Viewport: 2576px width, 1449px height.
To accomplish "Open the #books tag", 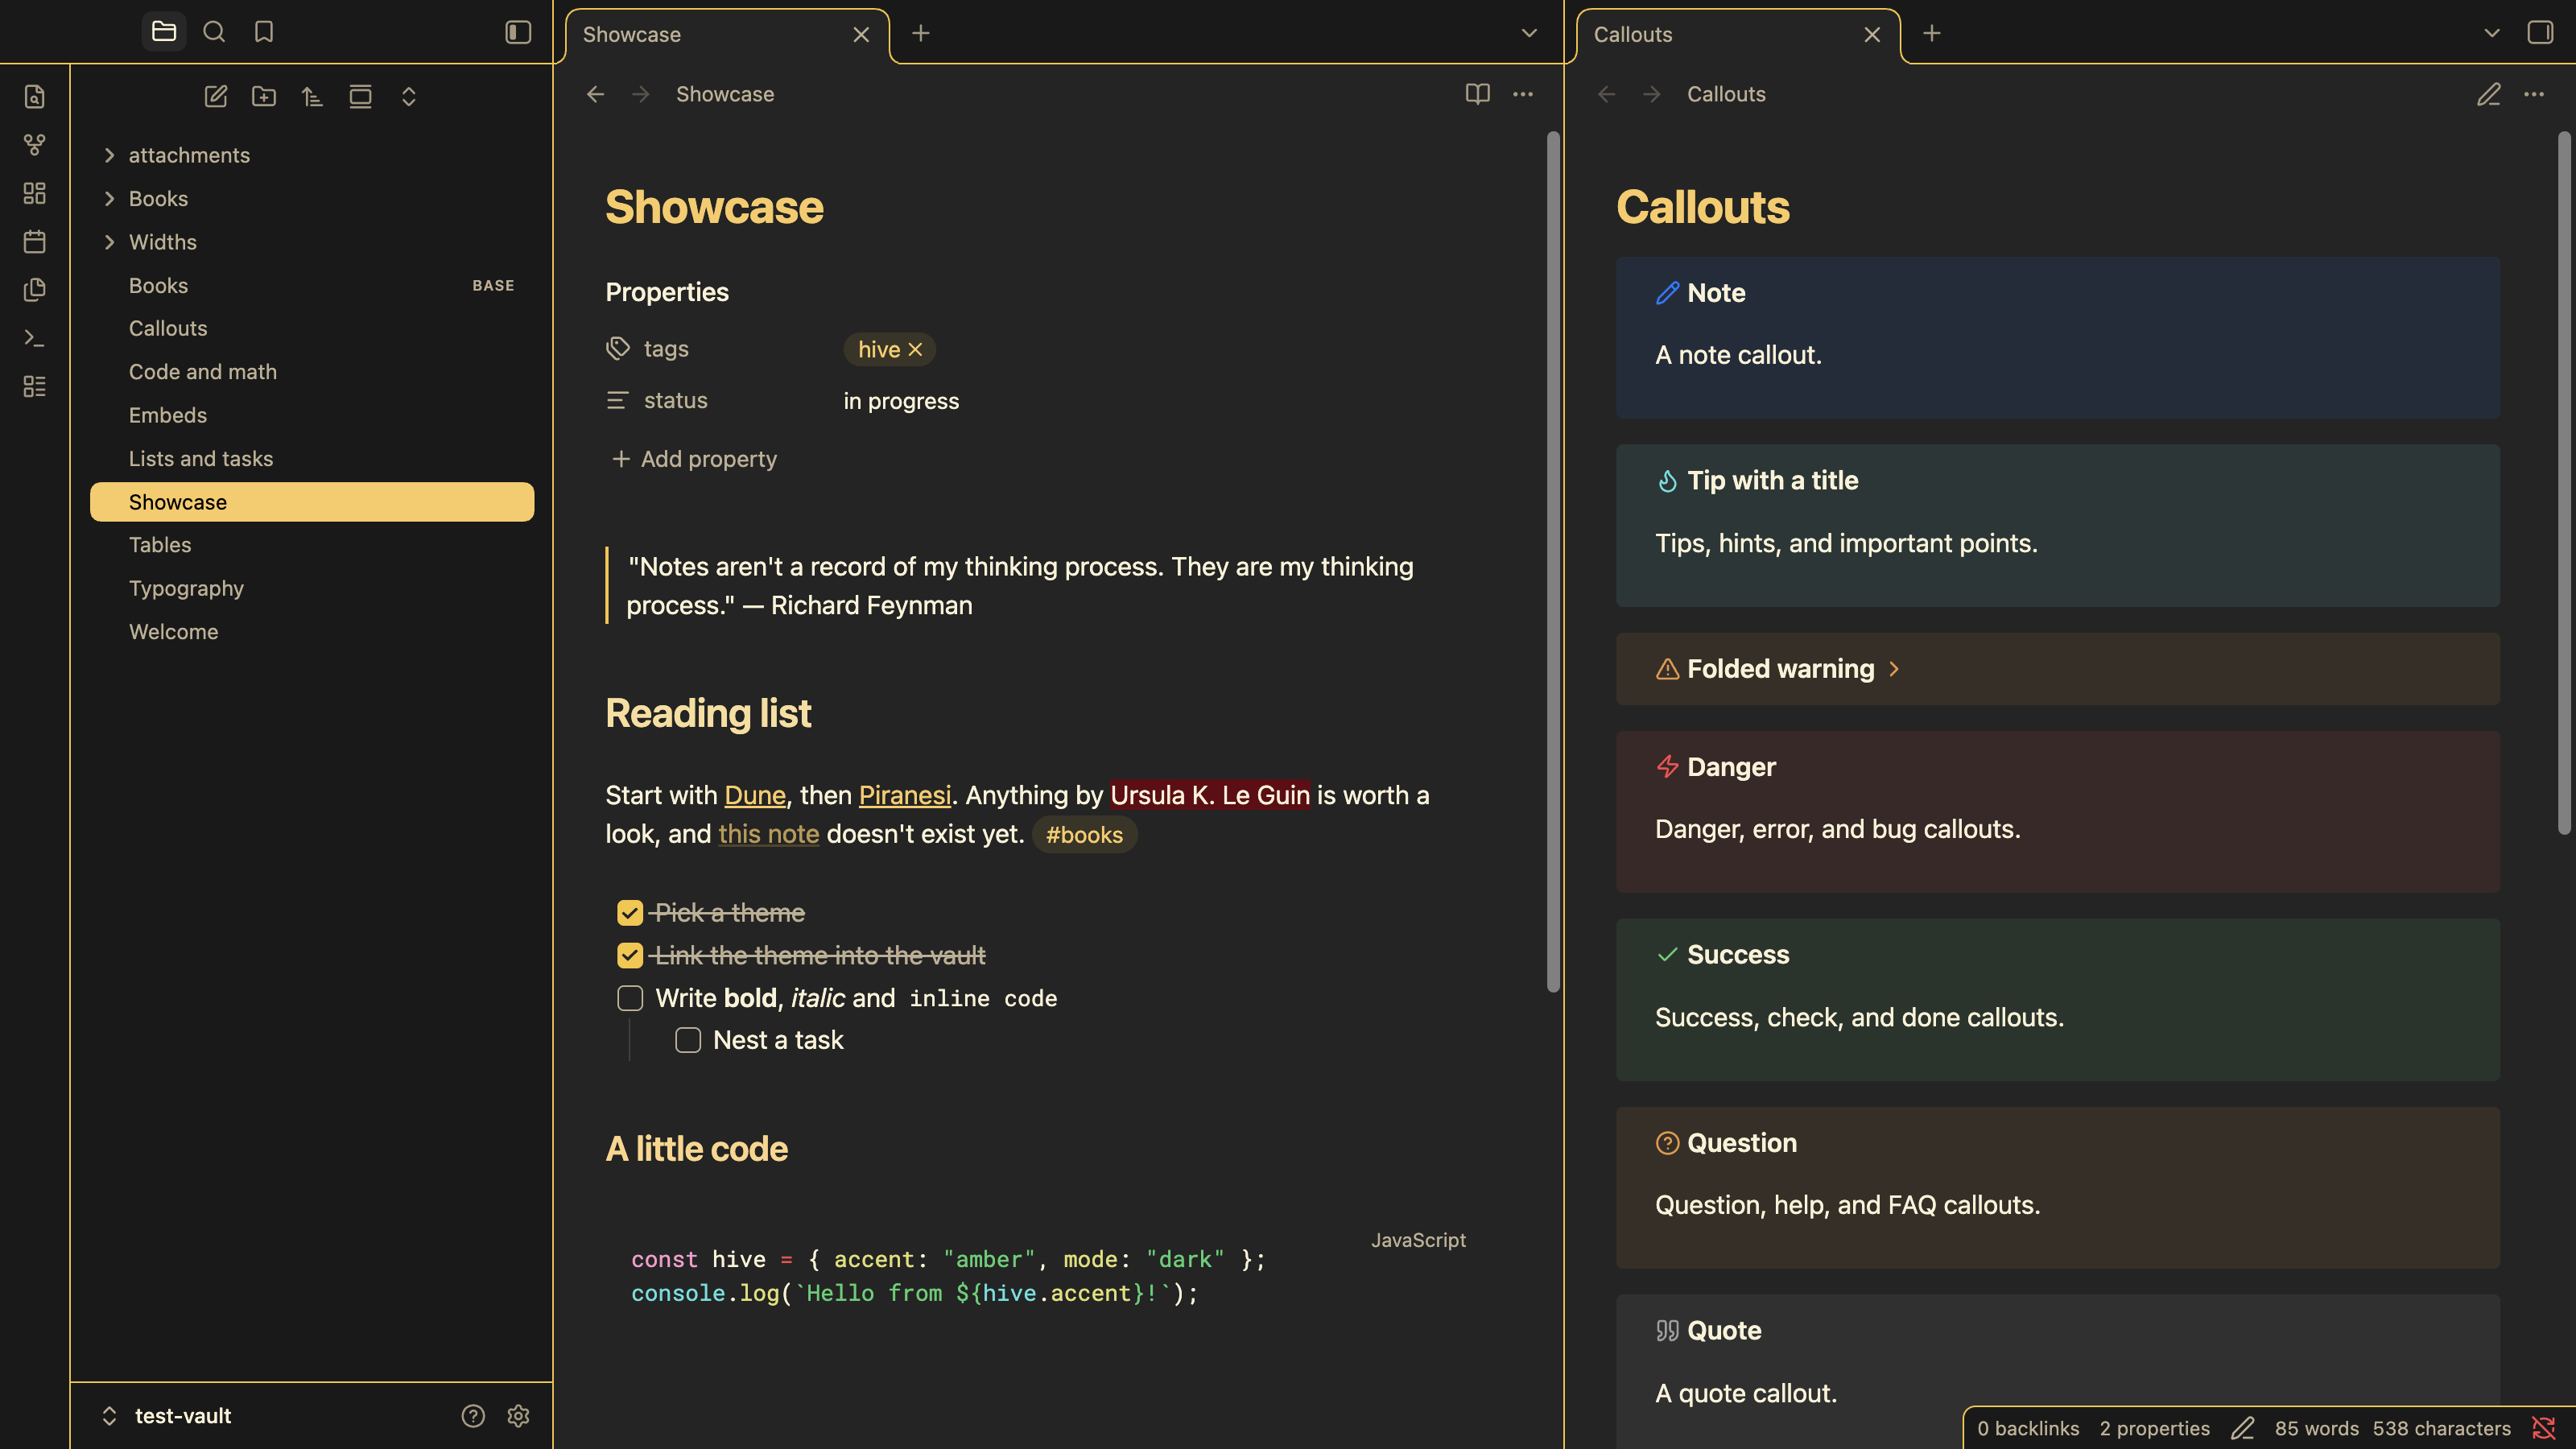I will [1084, 835].
